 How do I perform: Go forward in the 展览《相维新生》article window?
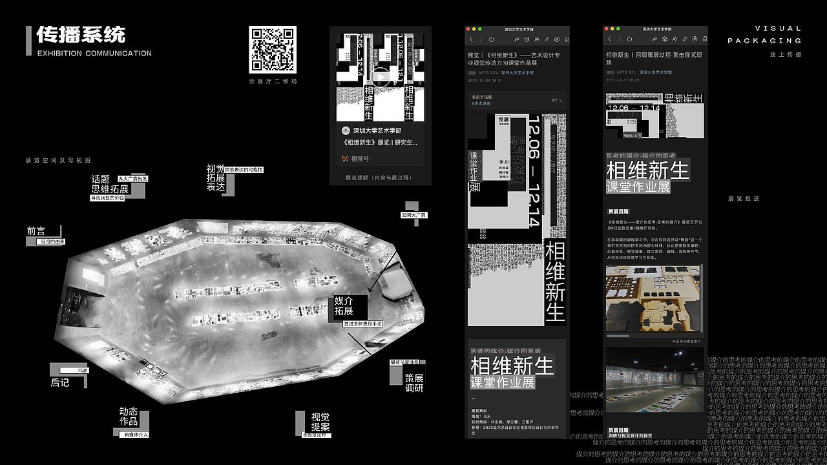click(x=481, y=39)
